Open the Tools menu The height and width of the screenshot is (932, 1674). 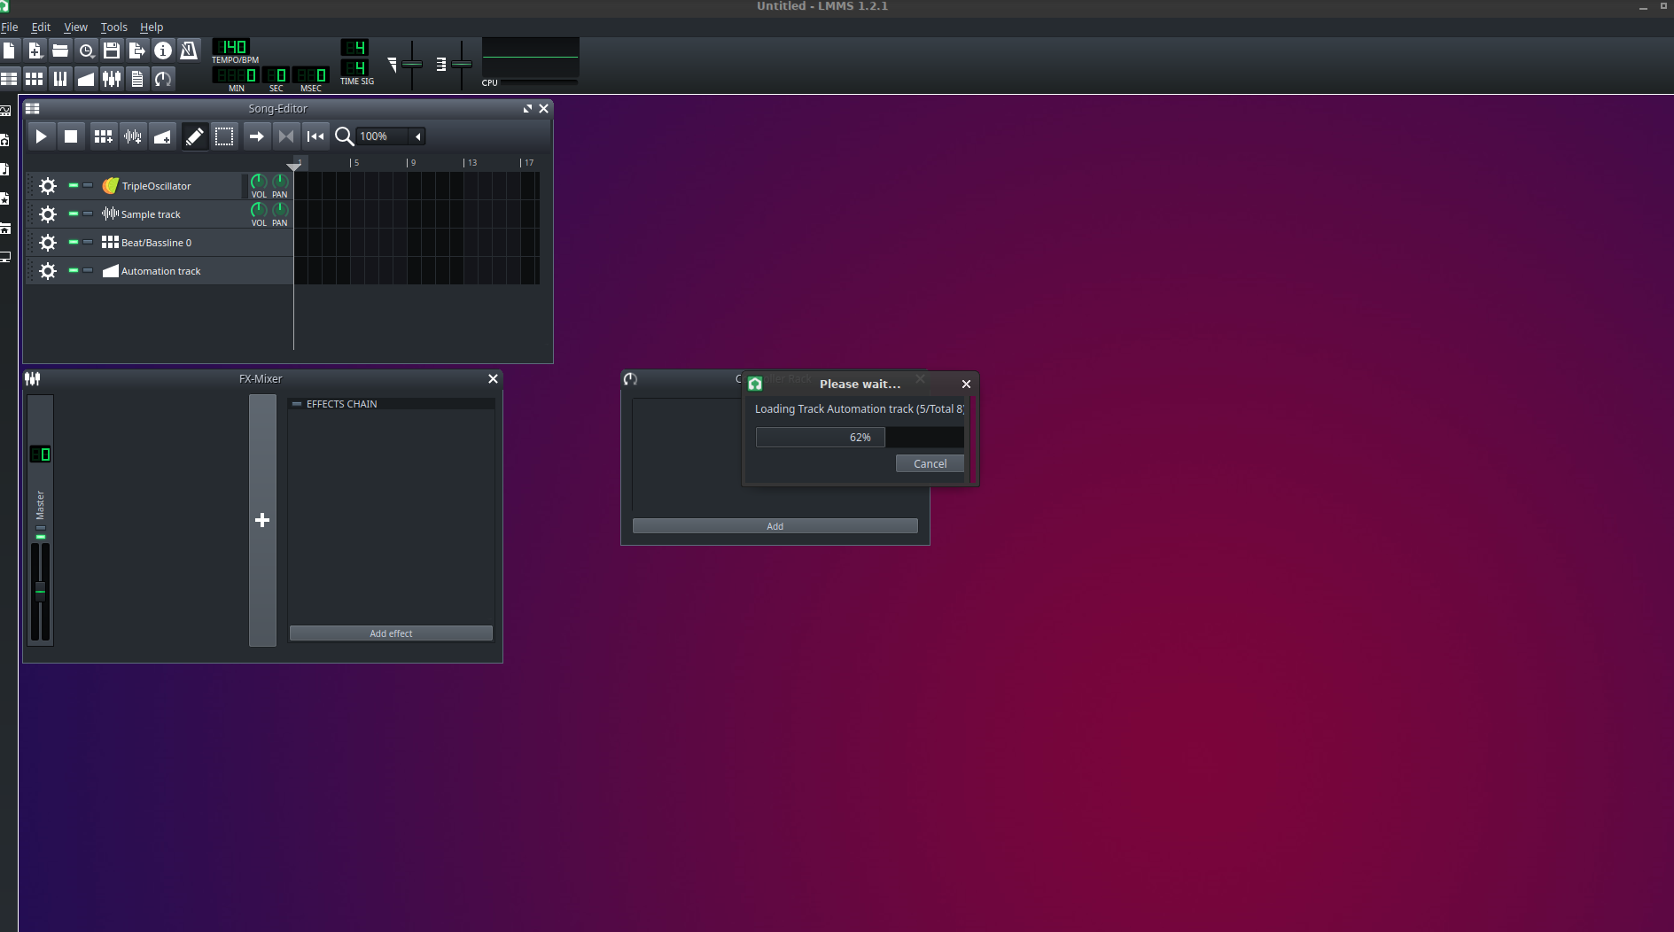pos(113,27)
